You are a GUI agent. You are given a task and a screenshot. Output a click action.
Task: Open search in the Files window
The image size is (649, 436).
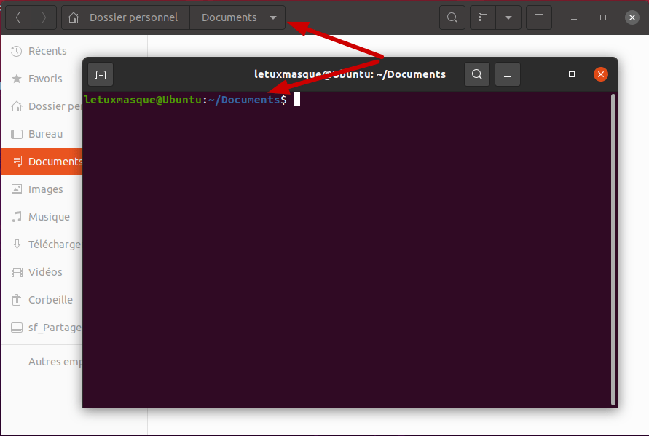pyautogui.click(x=452, y=17)
